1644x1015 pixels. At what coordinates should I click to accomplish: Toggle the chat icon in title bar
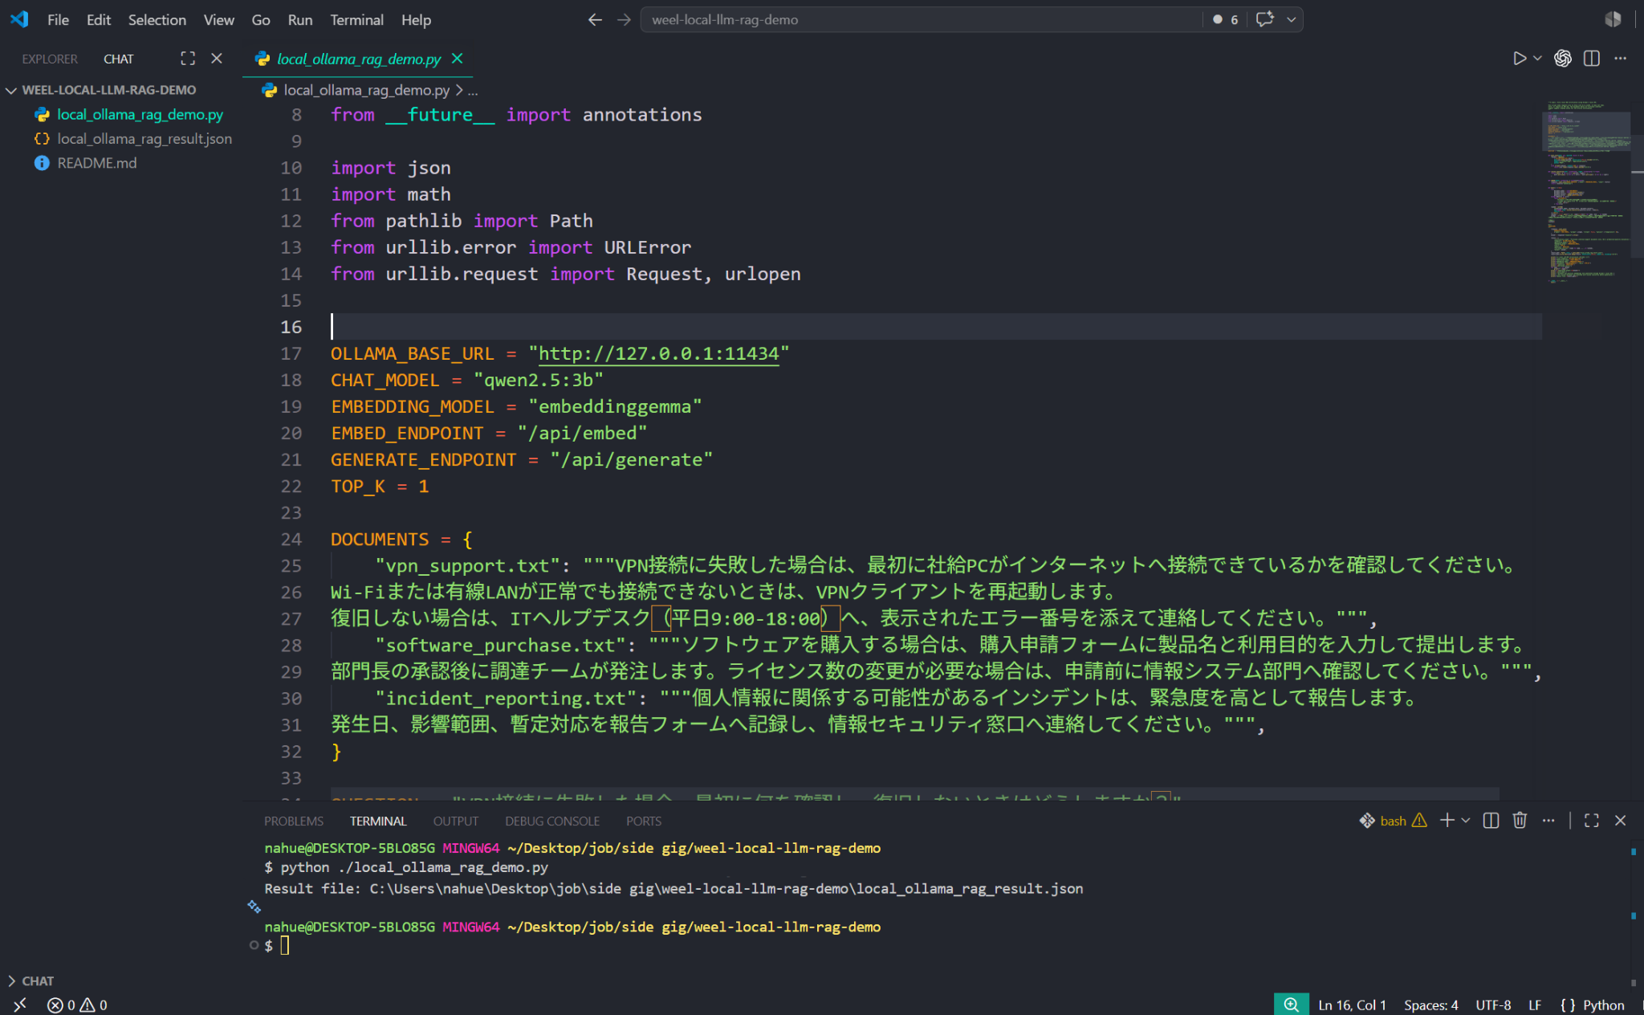1265,19
